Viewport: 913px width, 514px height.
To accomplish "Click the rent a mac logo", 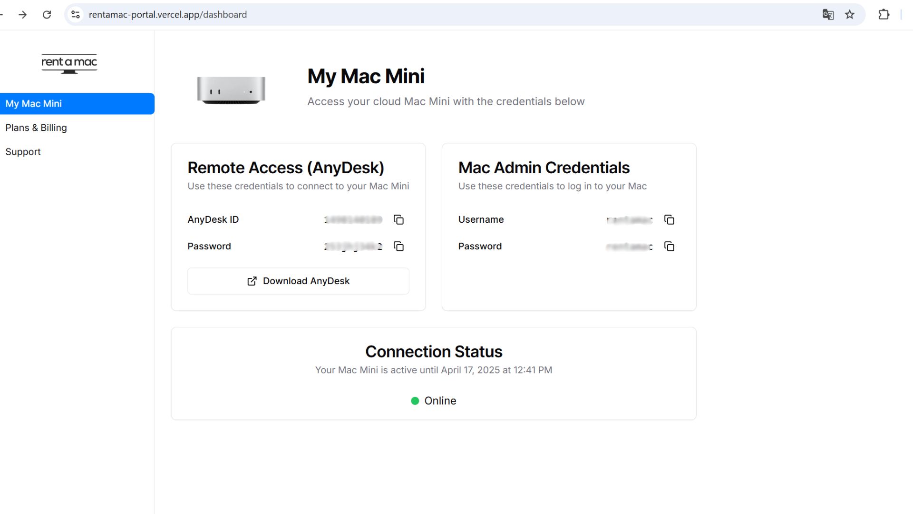I will click(x=69, y=64).
